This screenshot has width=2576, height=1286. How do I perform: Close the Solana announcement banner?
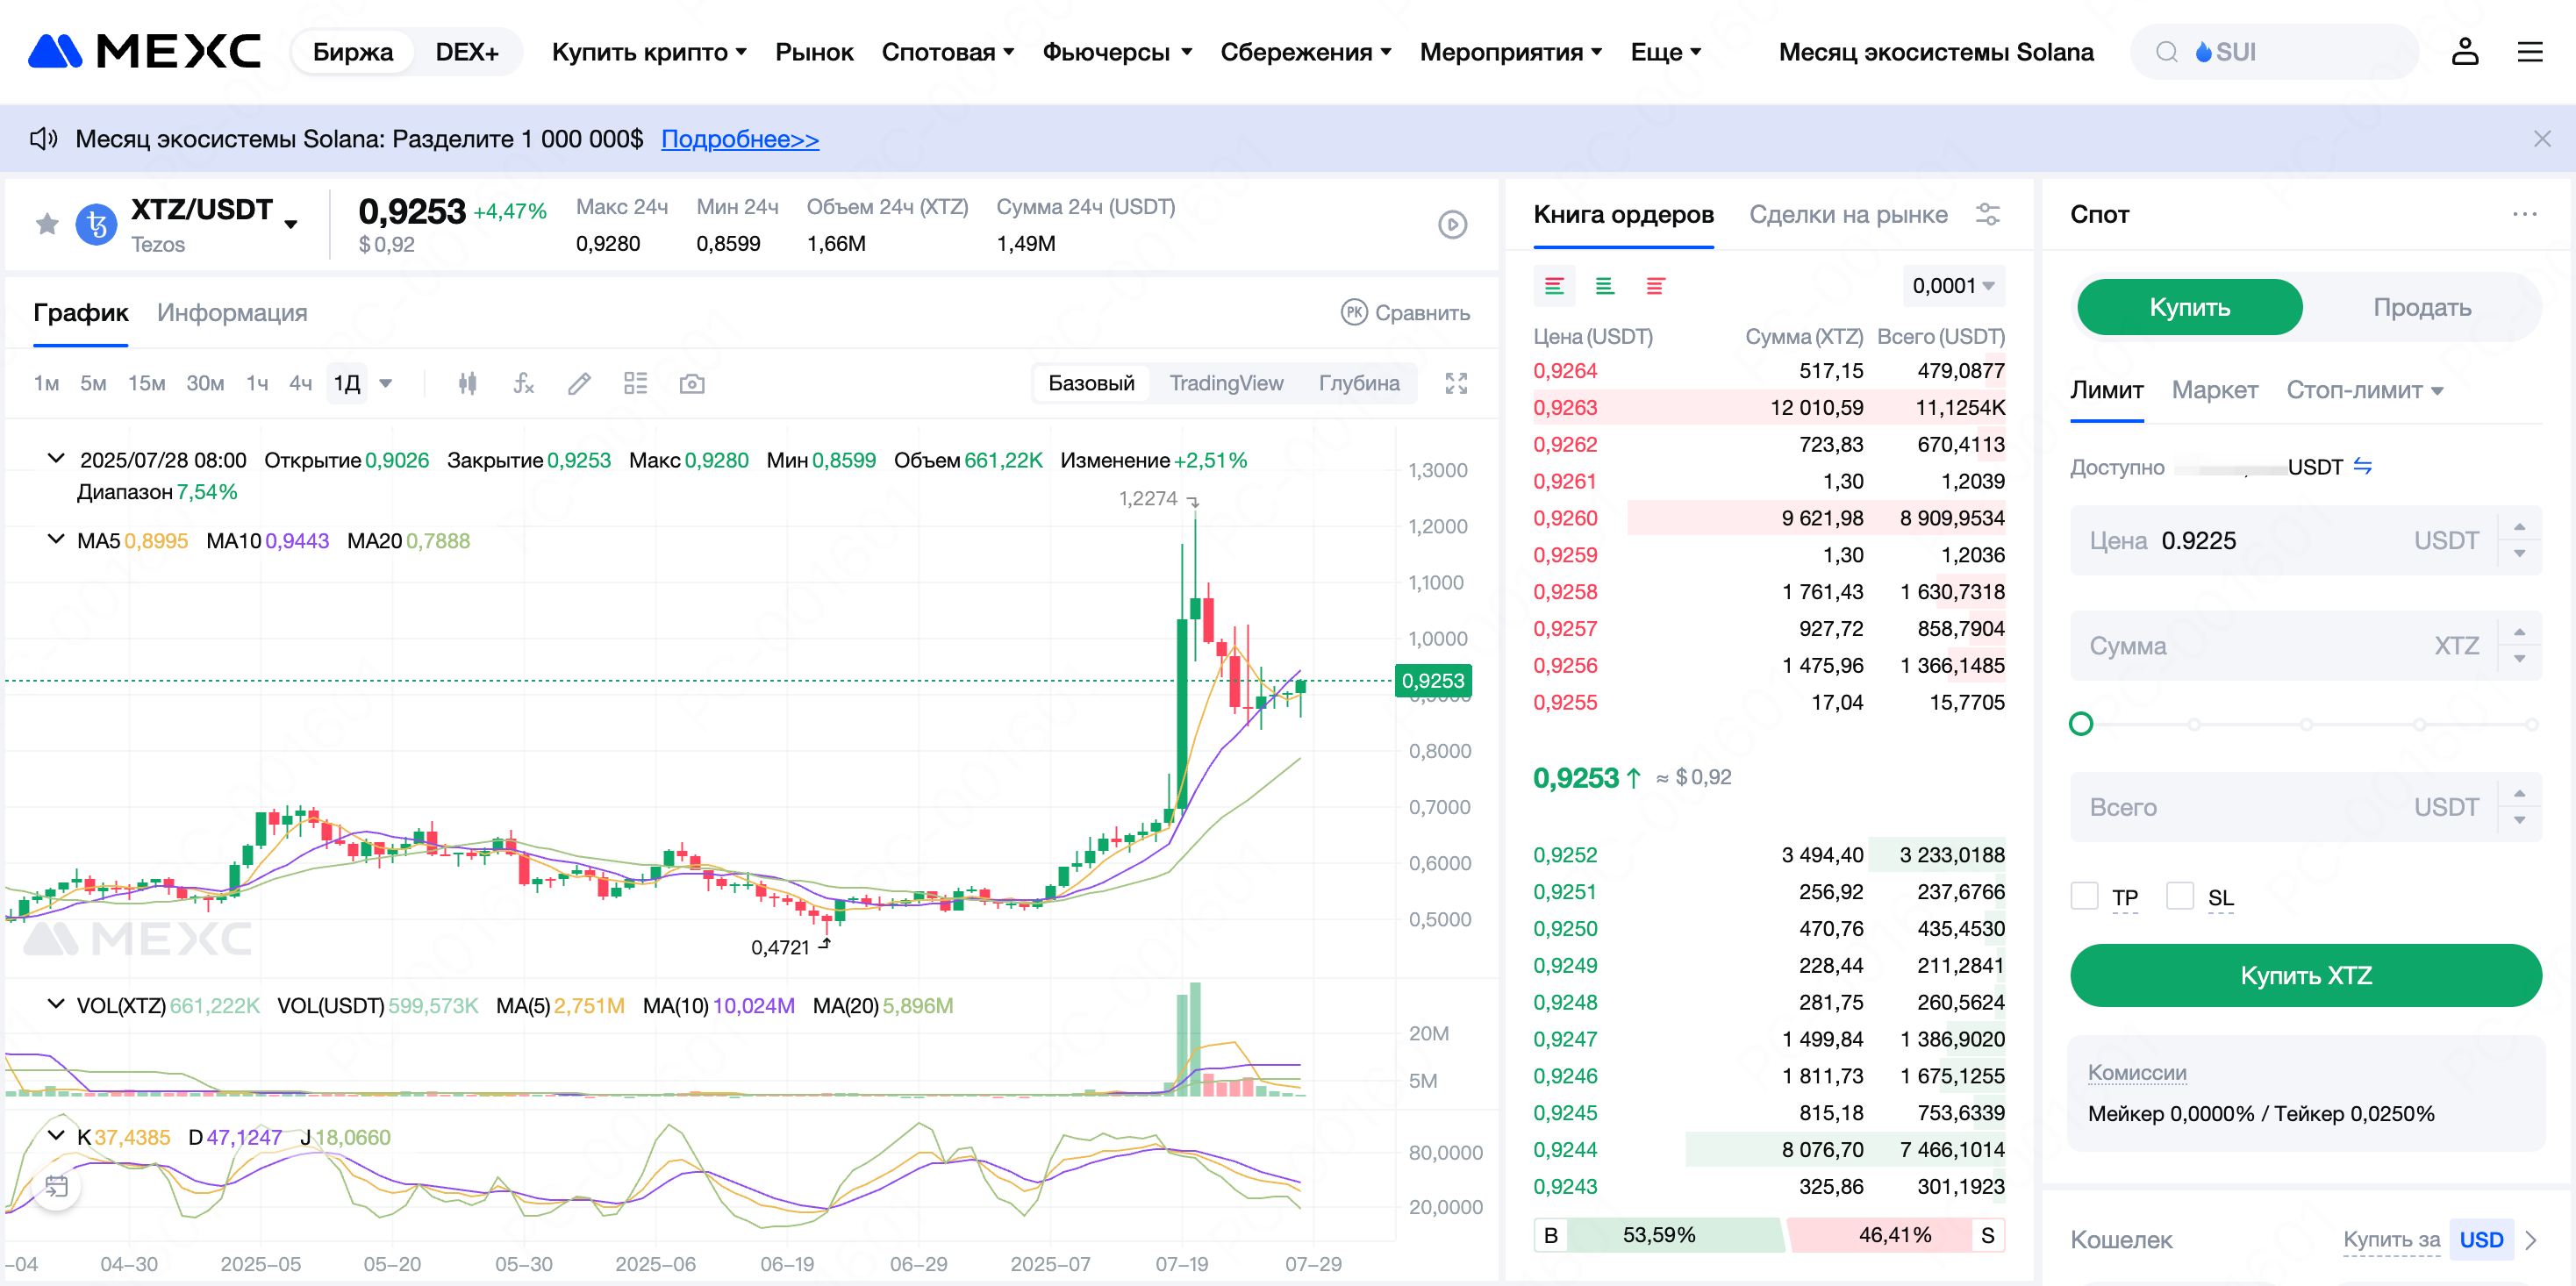coord(2542,139)
